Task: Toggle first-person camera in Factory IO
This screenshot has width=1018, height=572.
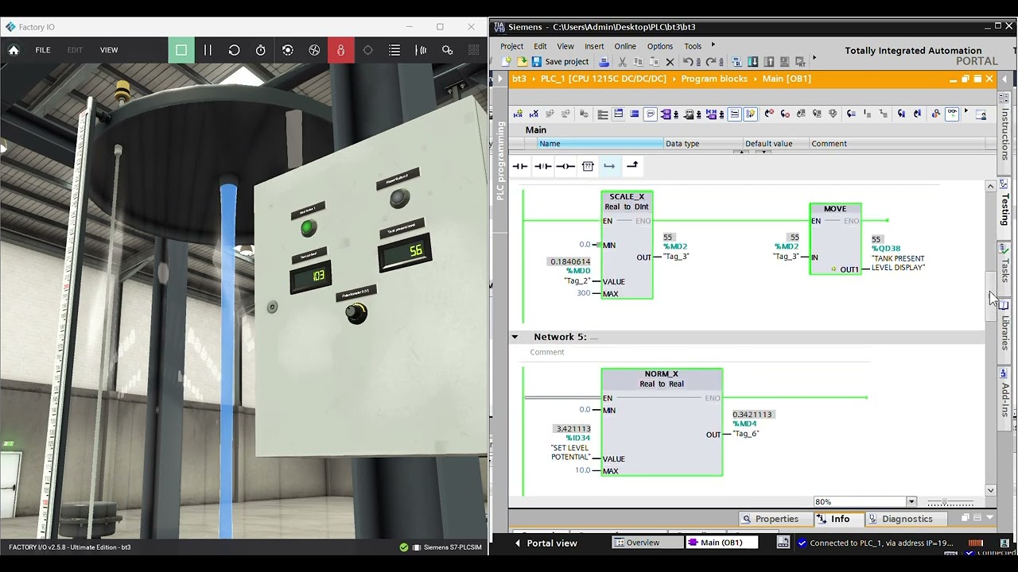Action: tap(340, 50)
